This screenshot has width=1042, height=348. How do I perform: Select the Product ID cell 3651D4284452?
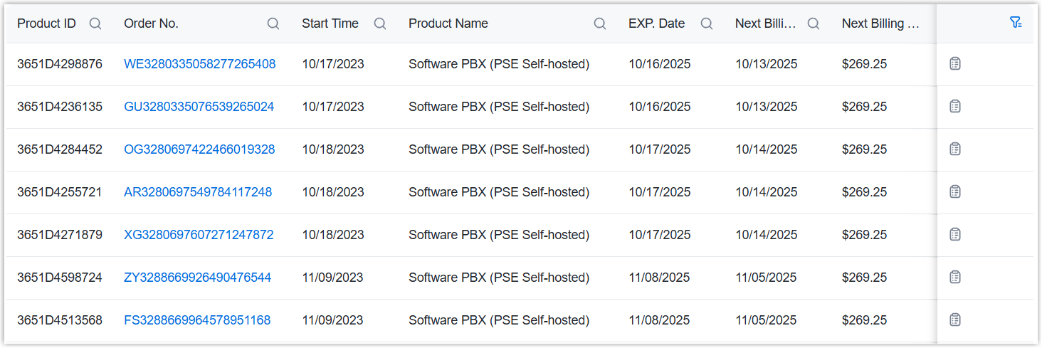pyautogui.click(x=60, y=149)
